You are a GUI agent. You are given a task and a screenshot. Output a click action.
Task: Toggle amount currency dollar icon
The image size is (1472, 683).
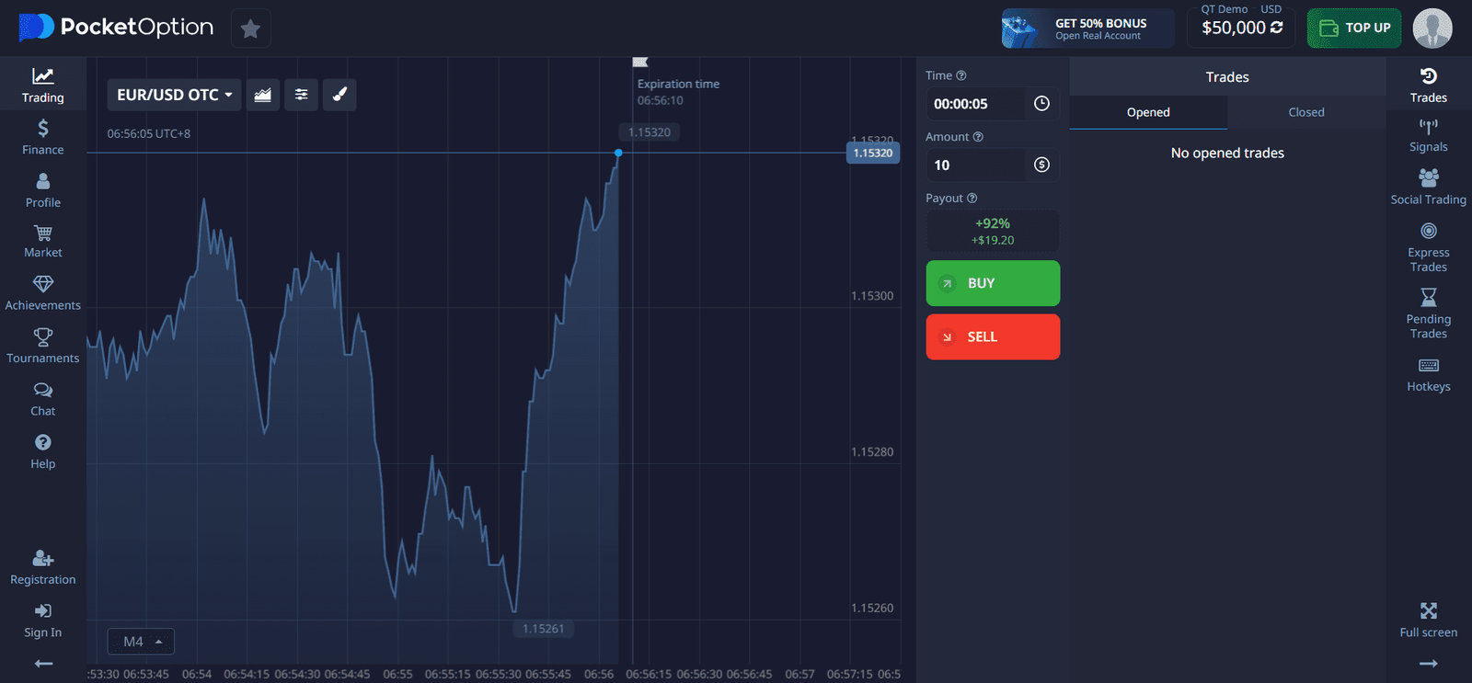[1041, 165]
